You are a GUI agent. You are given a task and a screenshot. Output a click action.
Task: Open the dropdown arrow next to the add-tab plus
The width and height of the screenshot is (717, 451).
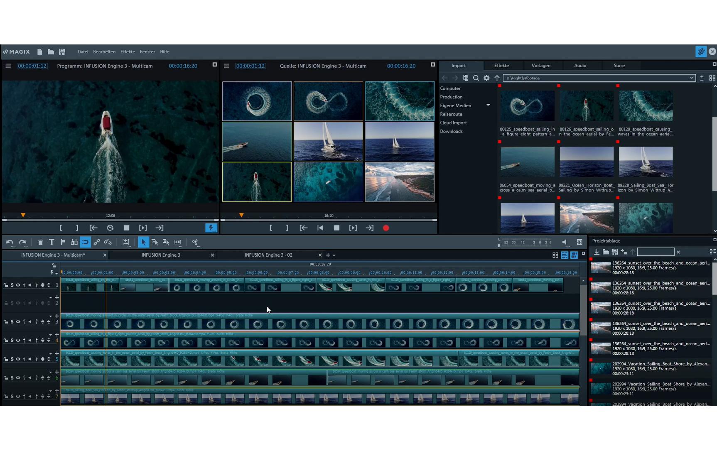click(x=334, y=255)
